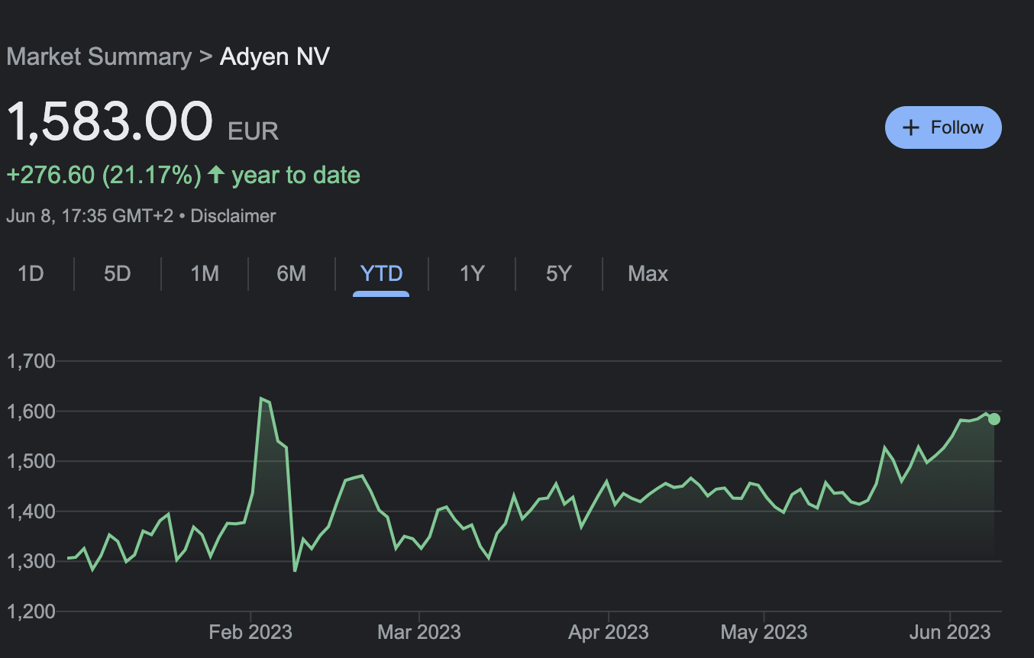Viewport: 1034px width, 658px height.
Task: Click the price change percentage text
Action: pyautogui.click(x=103, y=174)
